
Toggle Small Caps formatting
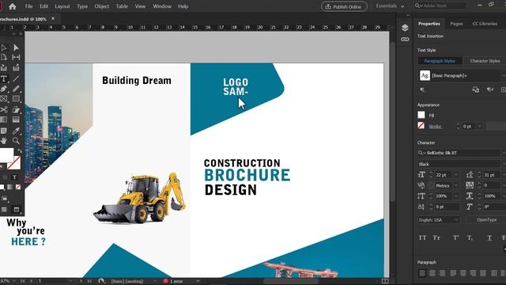(436, 237)
